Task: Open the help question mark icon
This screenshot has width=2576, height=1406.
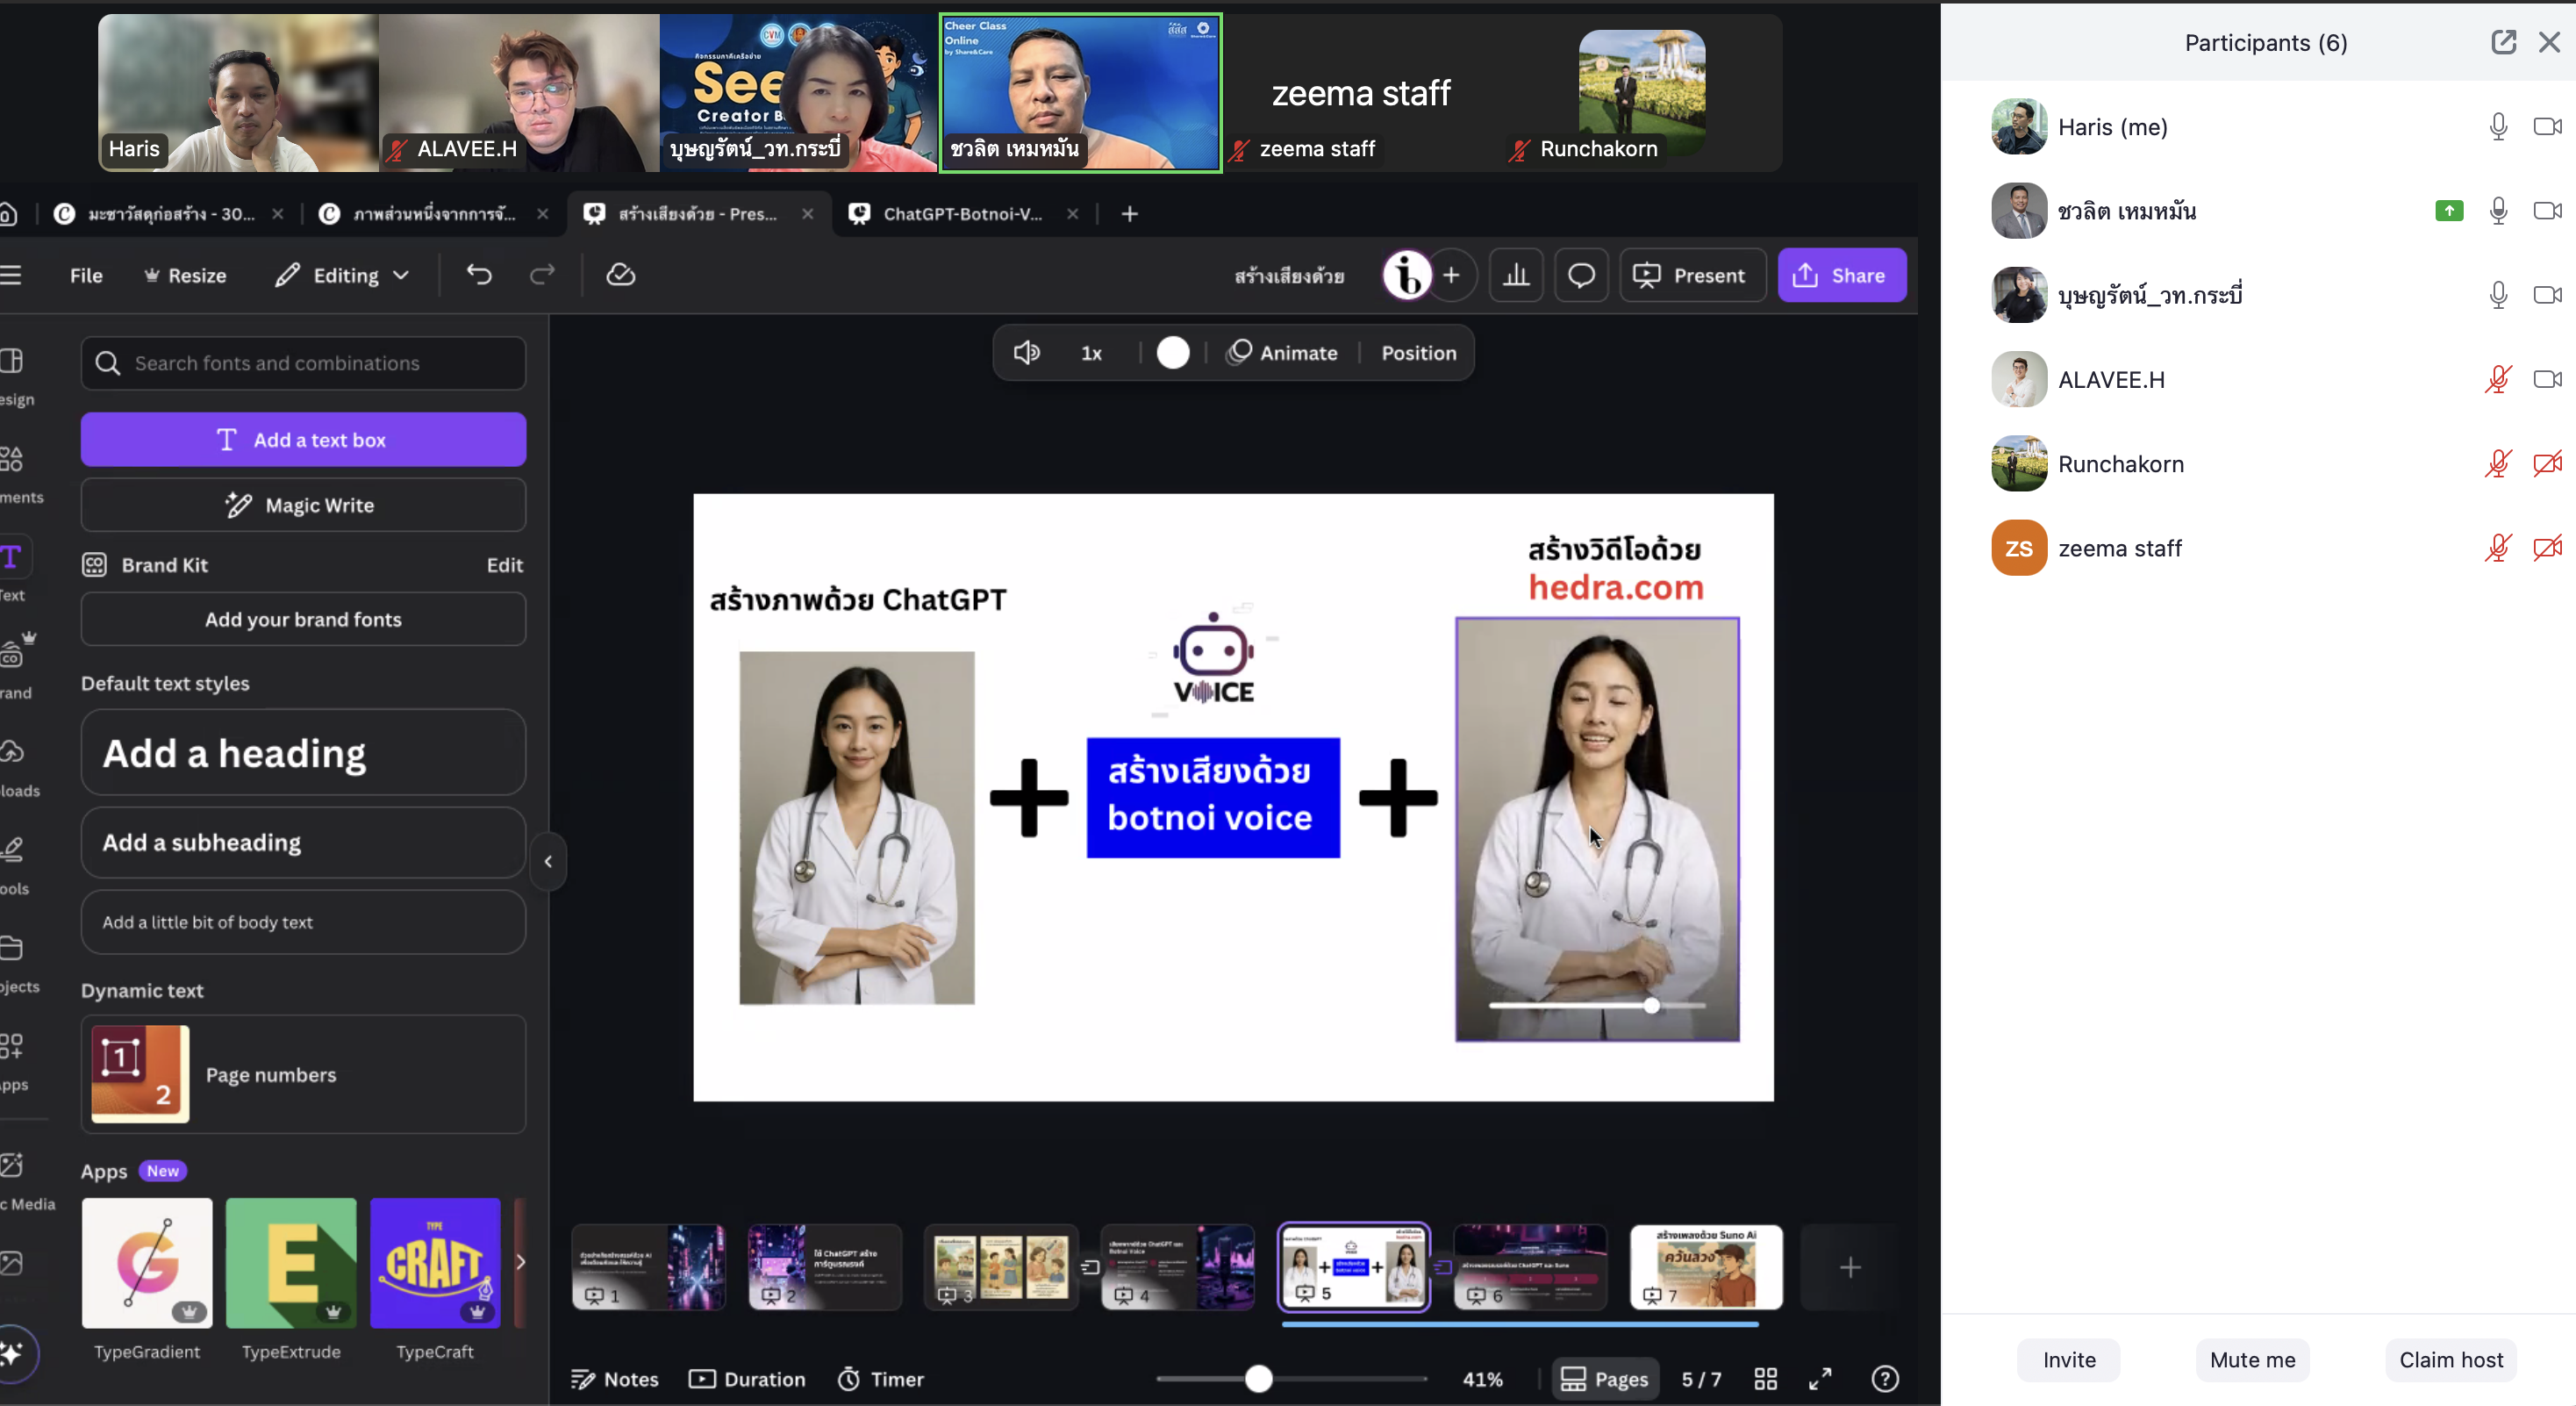Action: [1885, 1379]
